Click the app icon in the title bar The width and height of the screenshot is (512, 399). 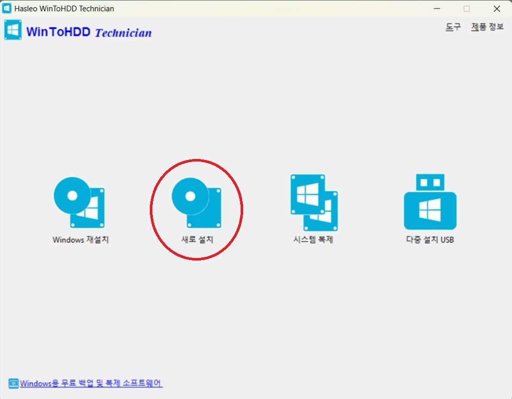click(7, 8)
